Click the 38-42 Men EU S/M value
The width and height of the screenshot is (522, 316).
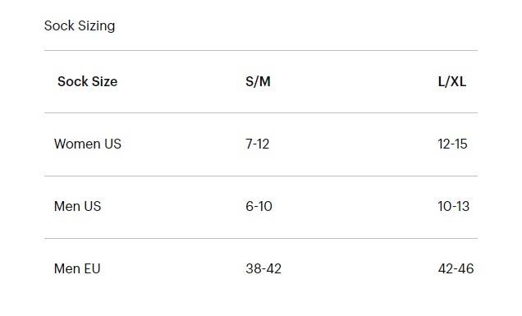[263, 268]
